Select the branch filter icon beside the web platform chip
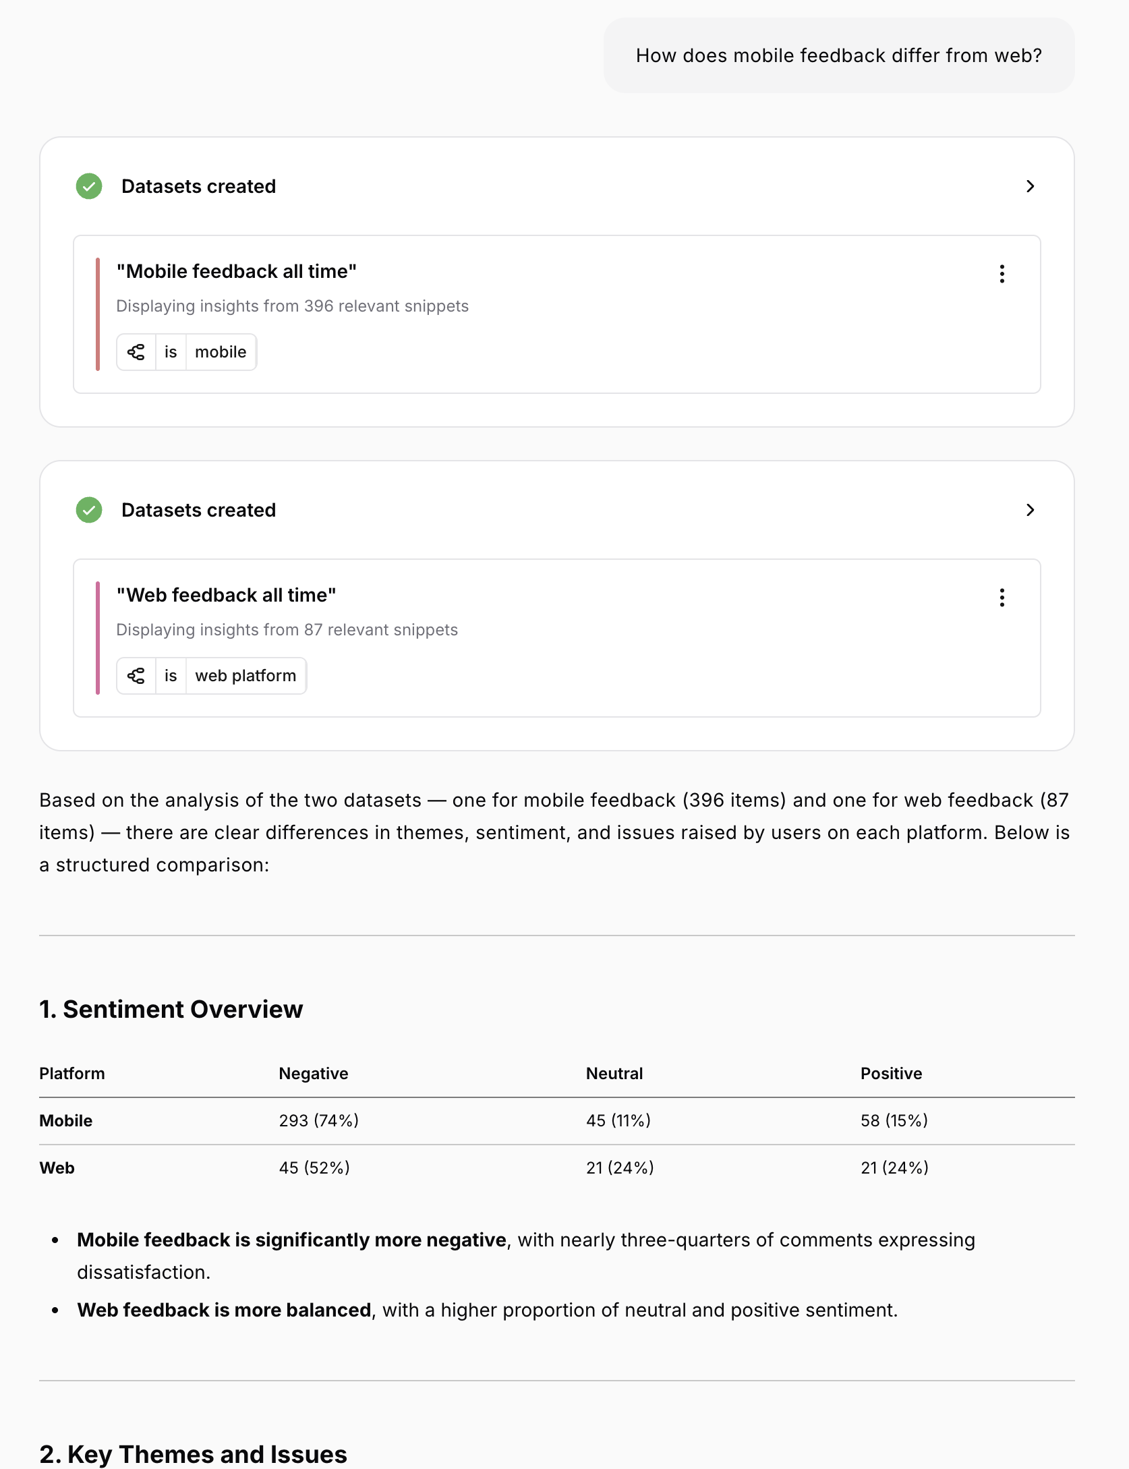 (x=137, y=675)
